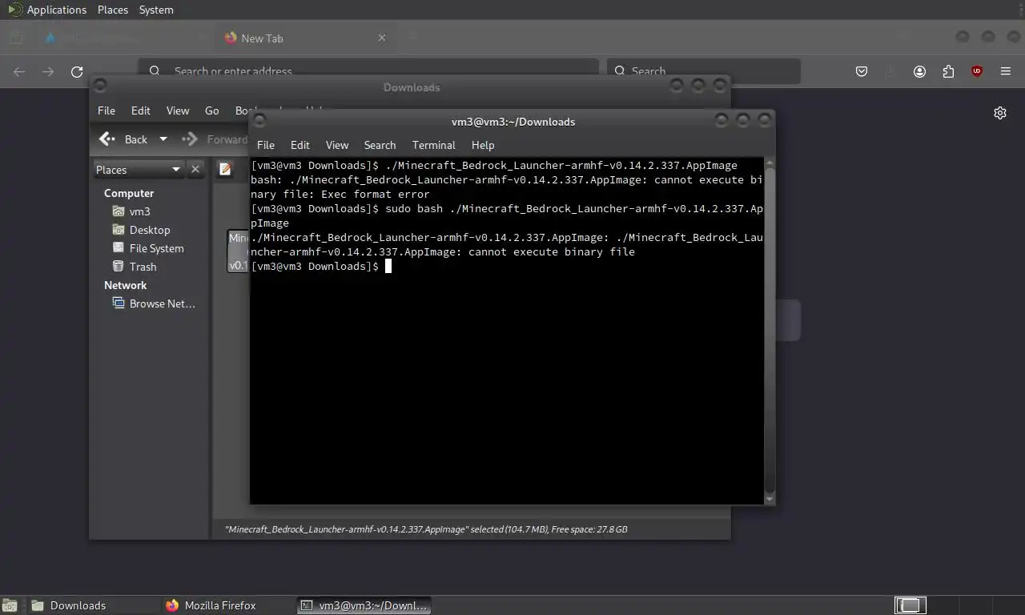Switch to the New Tab in Firefox
The height and width of the screenshot is (615, 1025).
(304, 38)
